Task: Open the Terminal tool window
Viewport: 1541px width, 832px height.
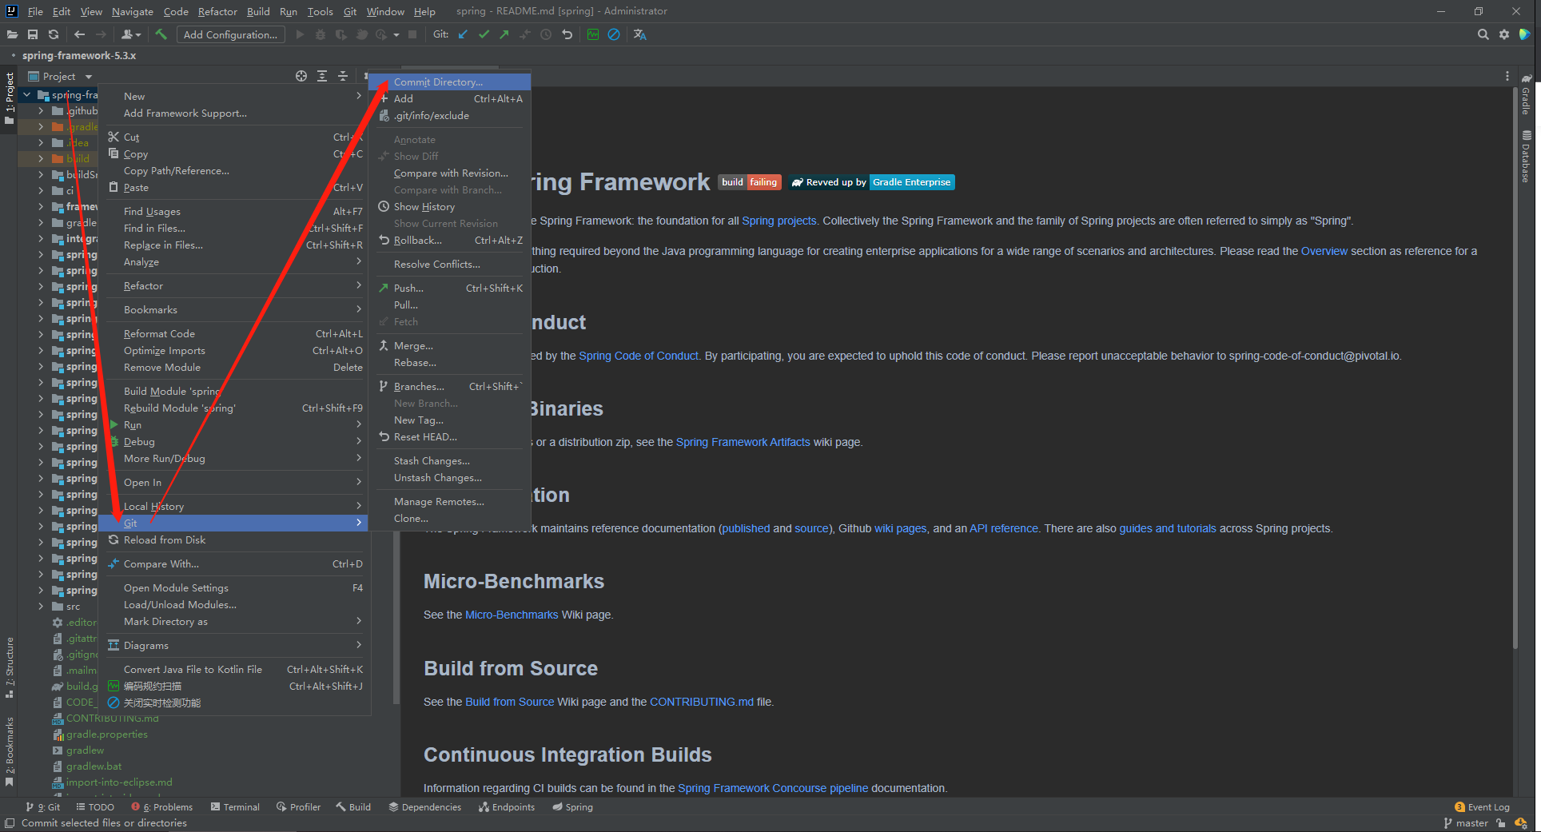Action: [x=235, y=807]
